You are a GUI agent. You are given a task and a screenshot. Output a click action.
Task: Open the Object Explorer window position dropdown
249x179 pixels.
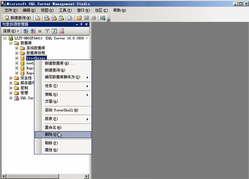77,25
